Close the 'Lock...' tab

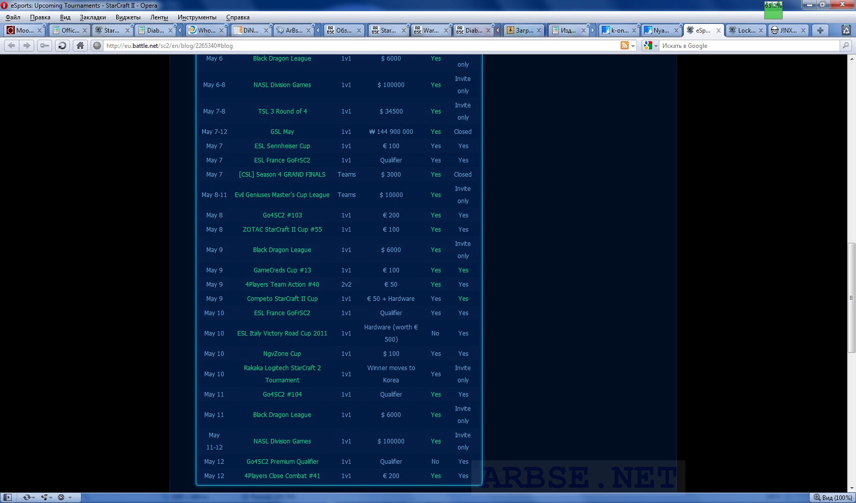[x=761, y=31]
